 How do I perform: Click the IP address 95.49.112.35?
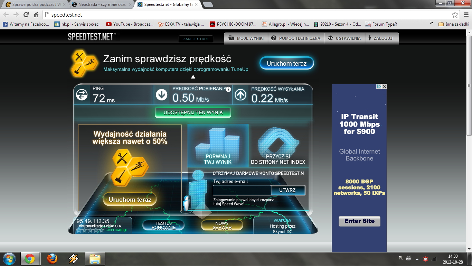pos(93,221)
